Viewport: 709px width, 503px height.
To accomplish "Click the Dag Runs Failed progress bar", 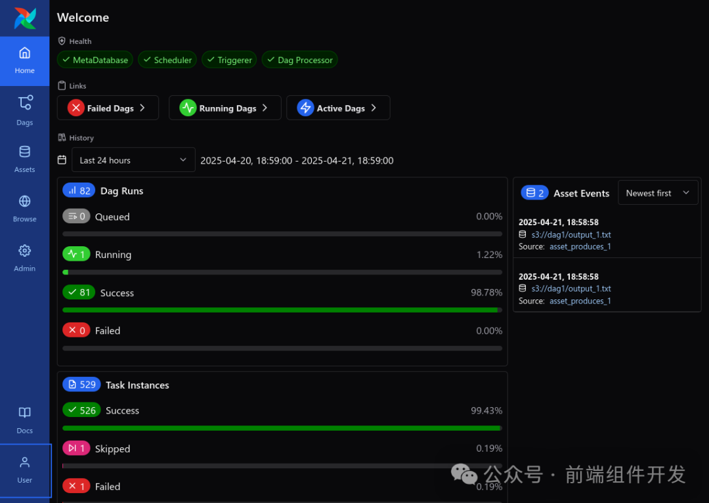I will coord(282,348).
